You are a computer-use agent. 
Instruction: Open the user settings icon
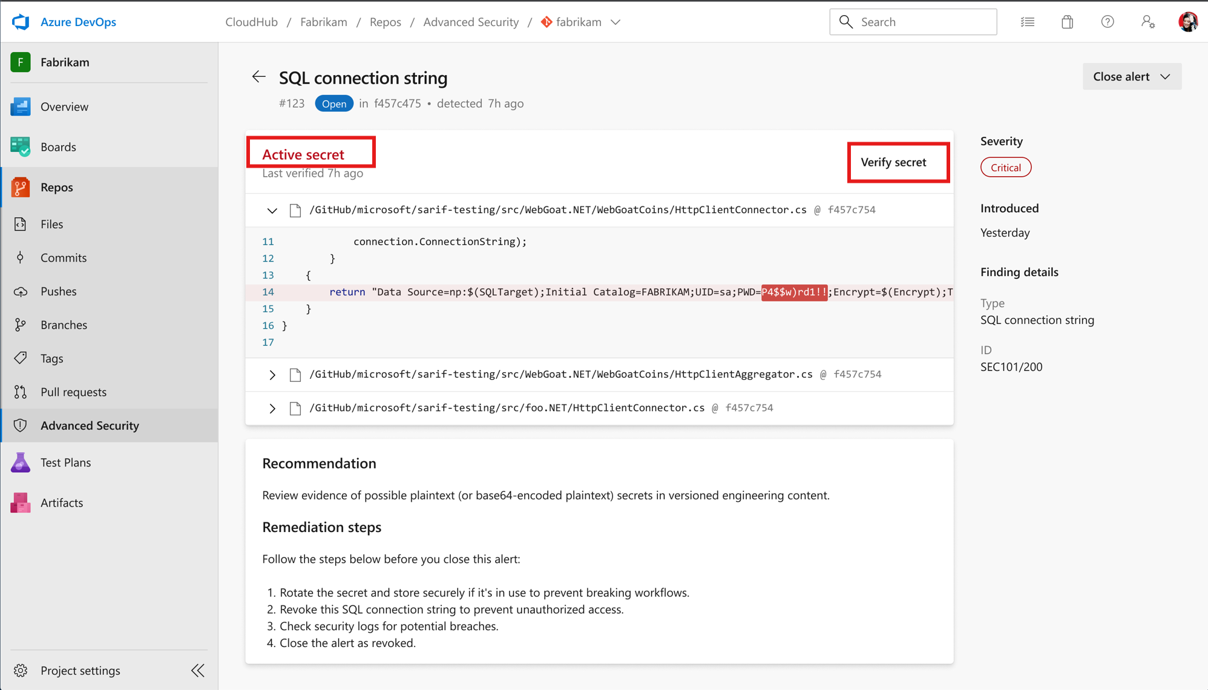1148,22
